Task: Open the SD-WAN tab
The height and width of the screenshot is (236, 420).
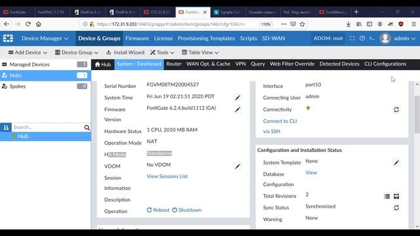Action: click(274, 38)
